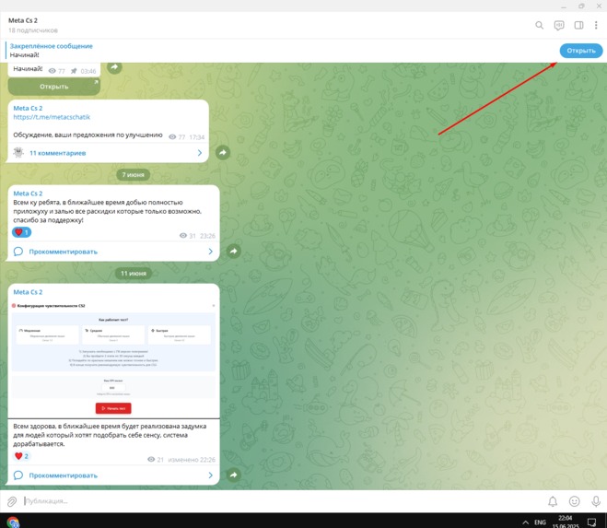Click Meta Cs 2 author name on 7 июня post

pyautogui.click(x=28, y=194)
